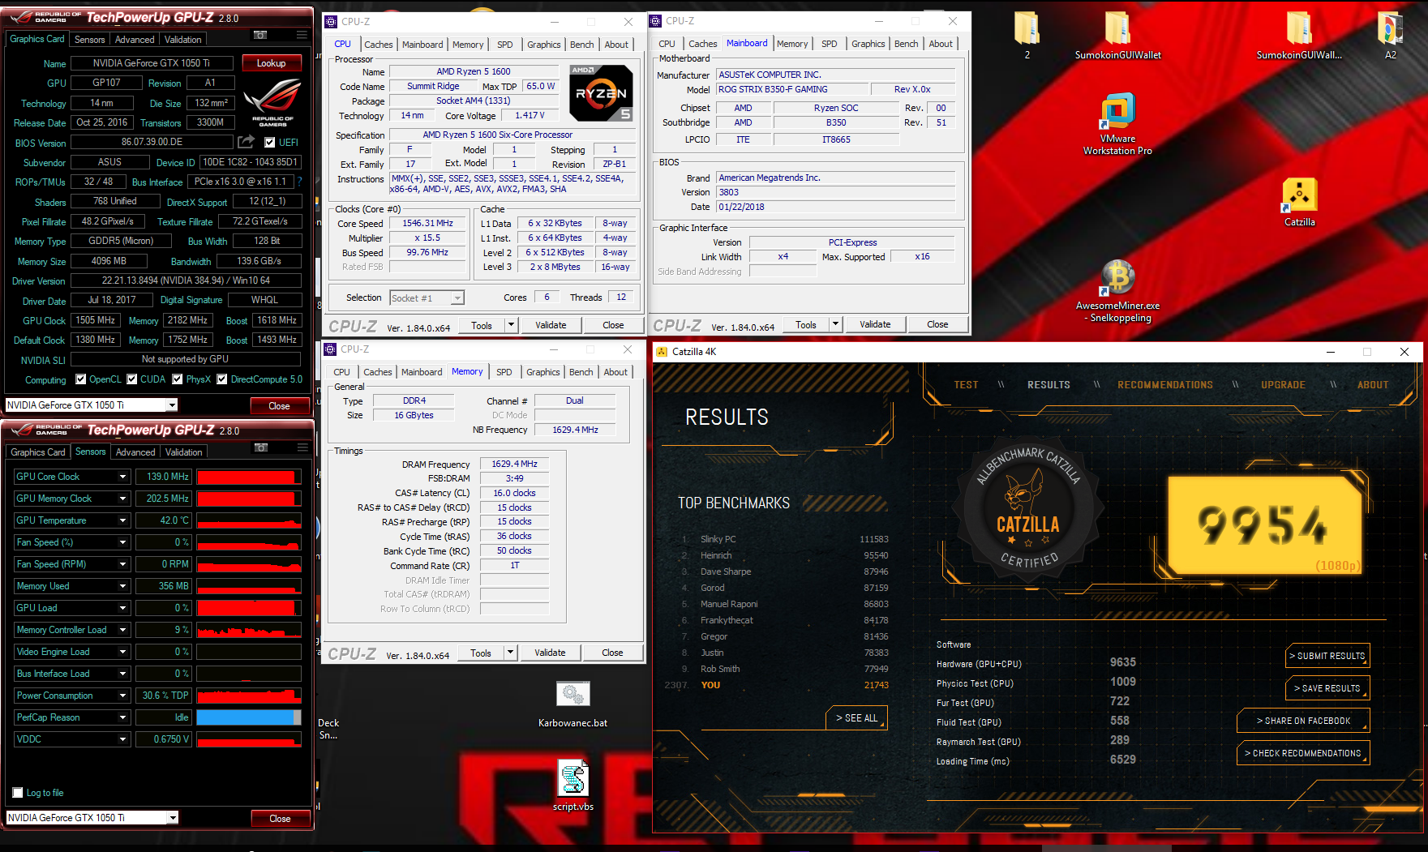This screenshot has width=1428, height=852.
Task: Toggle the PhysX checkbox
Action: pos(177,379)
